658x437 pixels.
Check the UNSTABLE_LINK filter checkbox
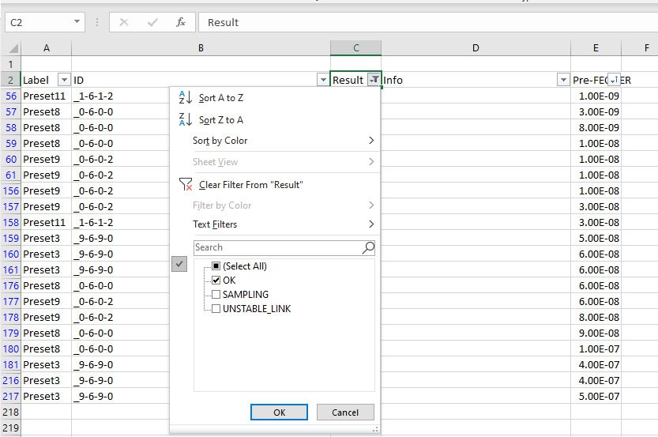tap(216, 308)
